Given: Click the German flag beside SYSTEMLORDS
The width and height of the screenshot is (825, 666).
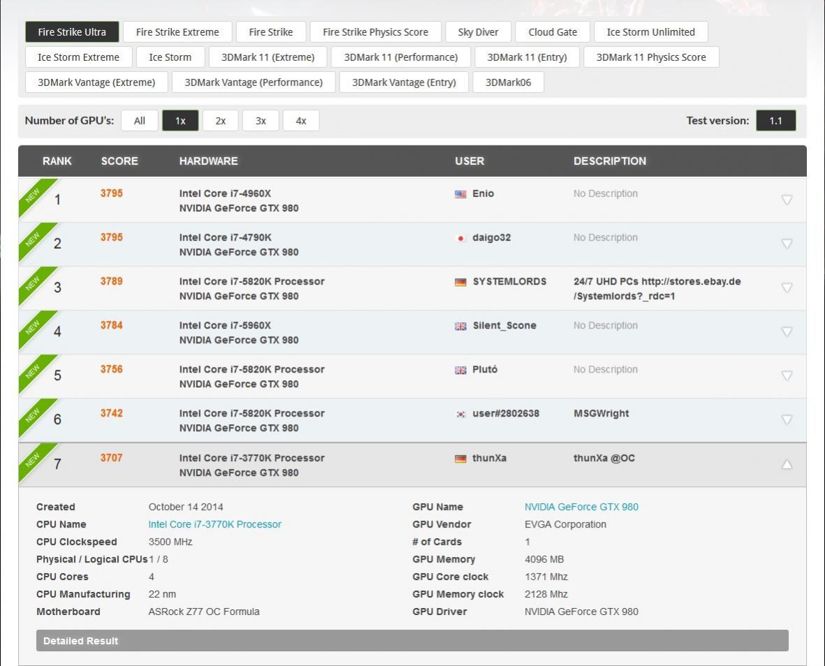Looking at the screenshot, I should coord(460,282).
